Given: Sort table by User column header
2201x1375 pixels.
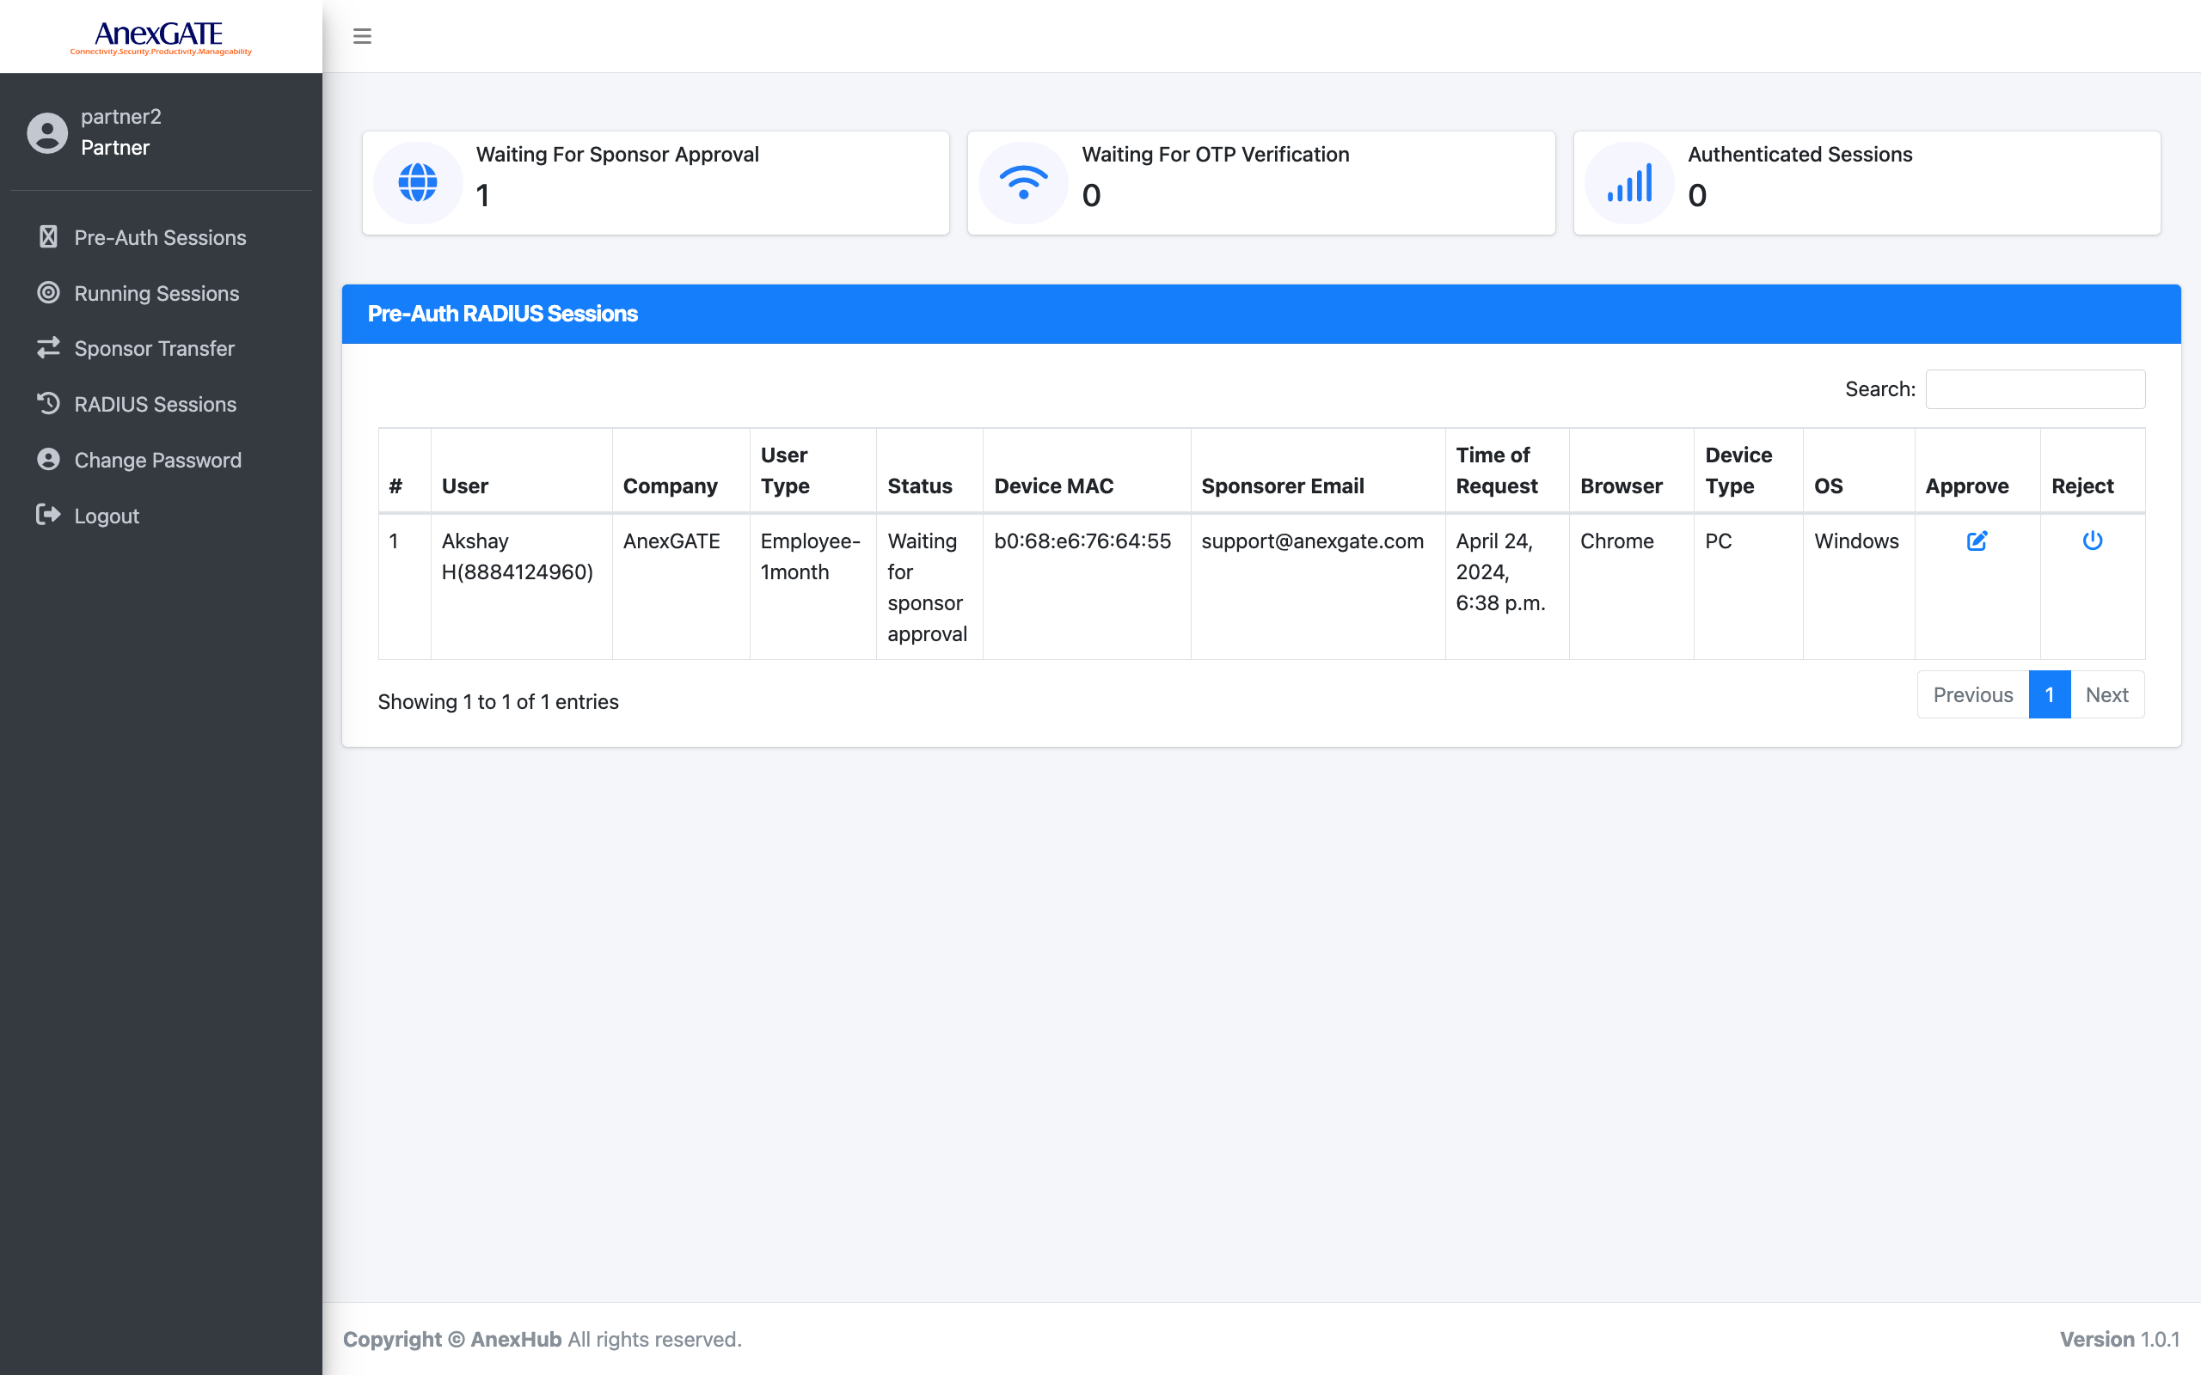Looking at the screenshot, I should click(x=465, y=486).
